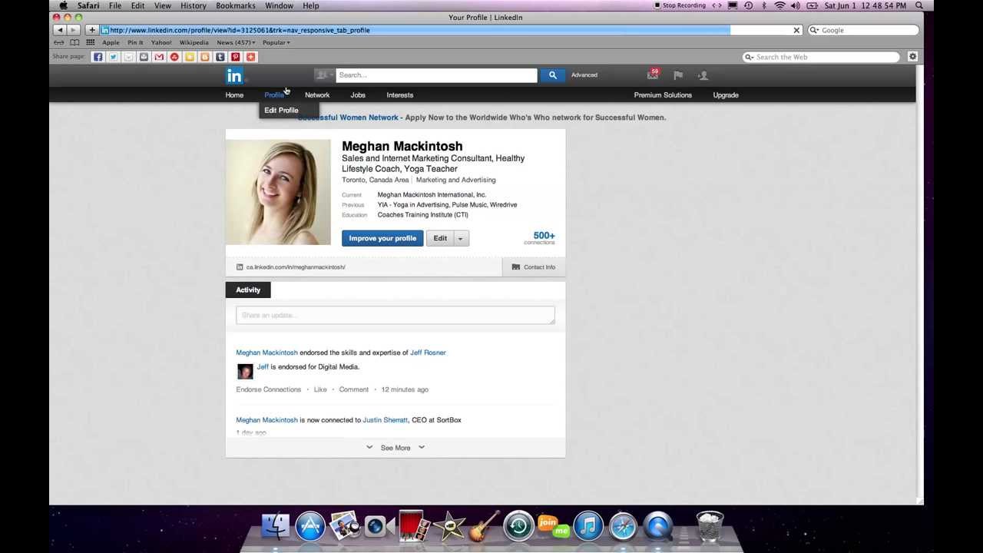The image size is (983, 553).
Task: Open the Bookmarks menu
Action: [236, 5]
